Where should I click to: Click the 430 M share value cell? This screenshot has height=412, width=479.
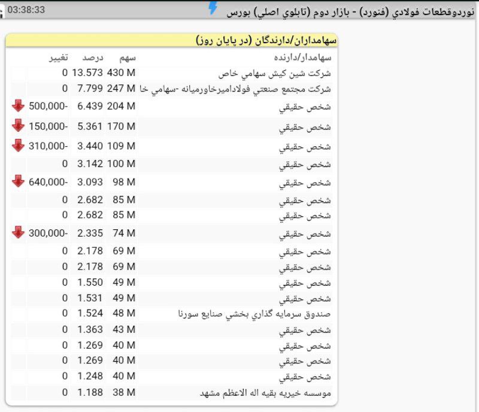122,73
